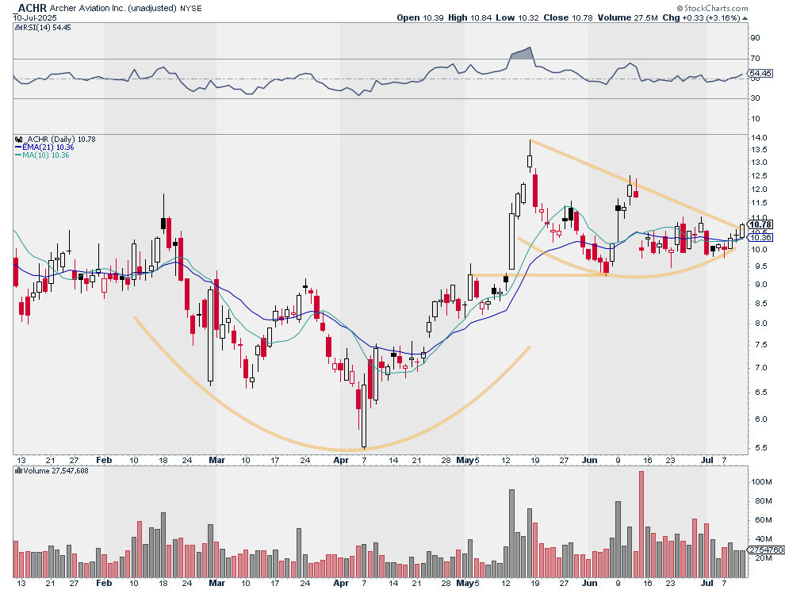Click the 54.45 RSI value tag on axis
Viewport: 785px width, 590px height.
click(x=761, y=74)
